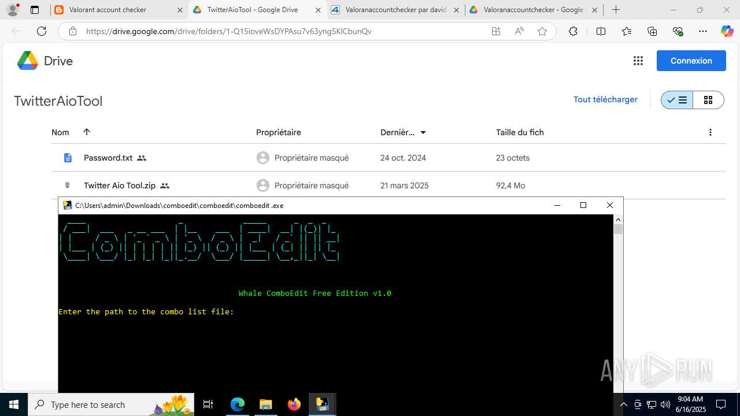Open the column more options menu
Image resolution: width=740 pixels, height=416 pixels.
coord(711,132)
